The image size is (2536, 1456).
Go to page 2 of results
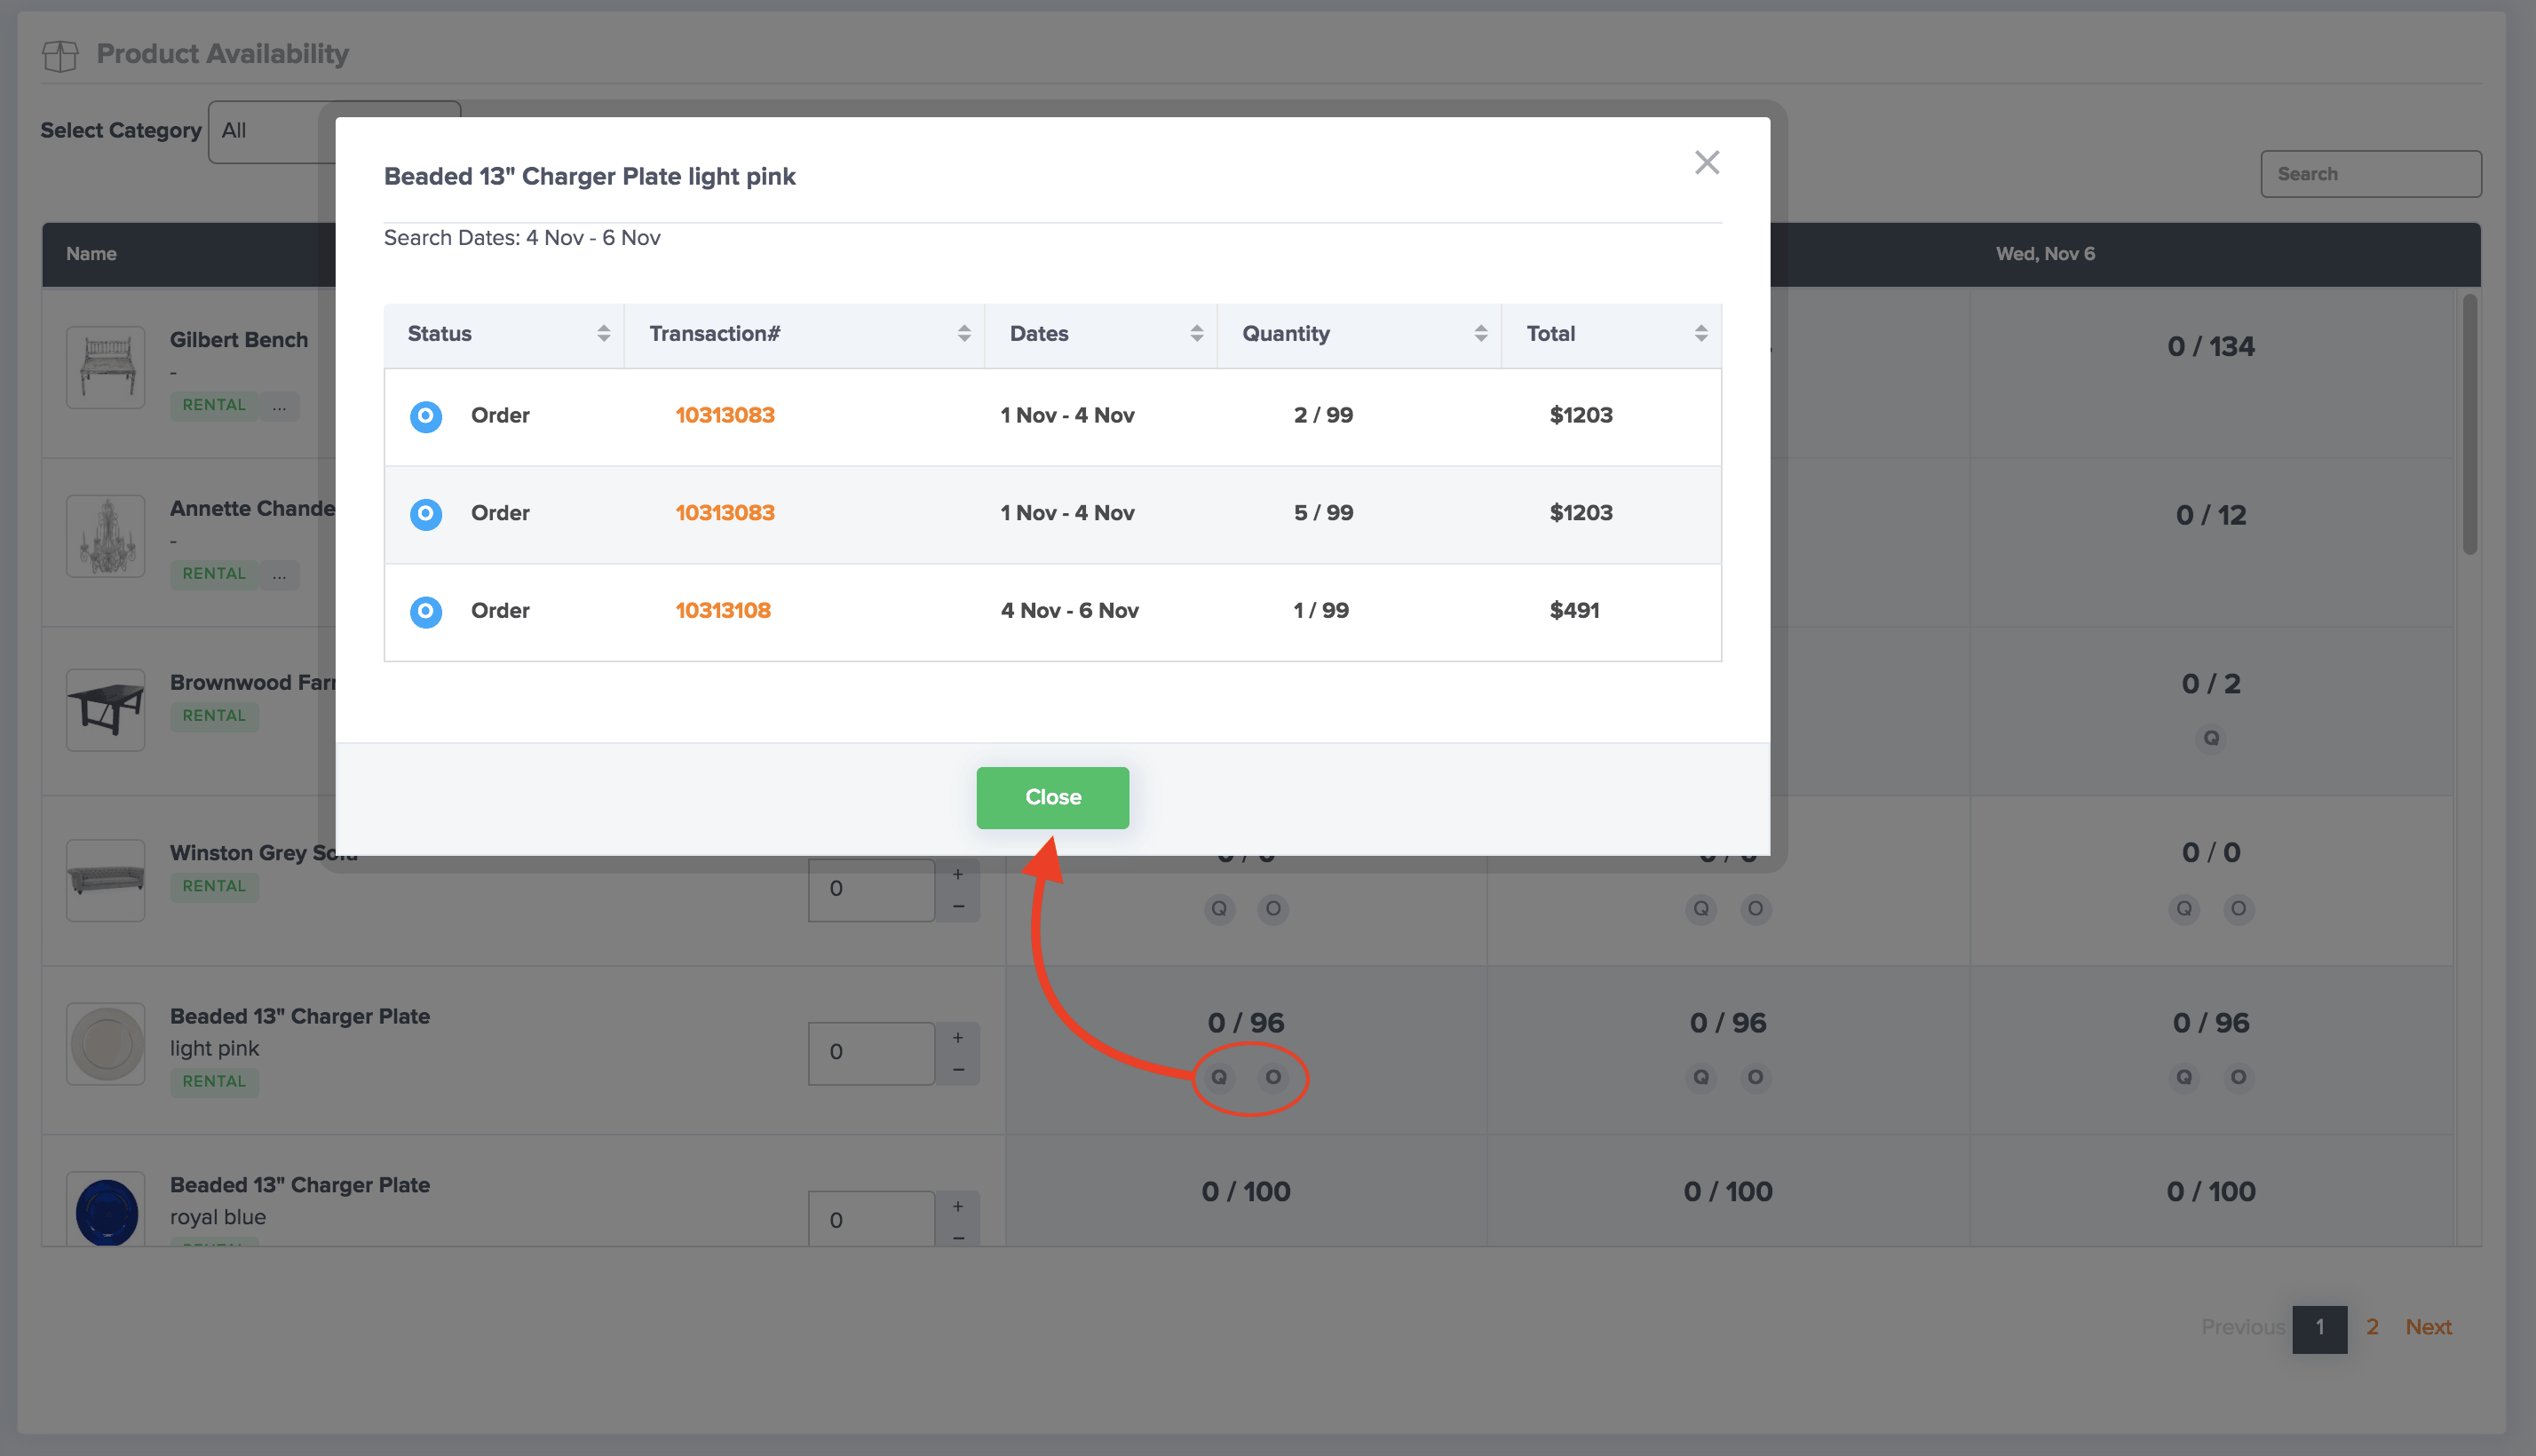tap(2371, 1328)
